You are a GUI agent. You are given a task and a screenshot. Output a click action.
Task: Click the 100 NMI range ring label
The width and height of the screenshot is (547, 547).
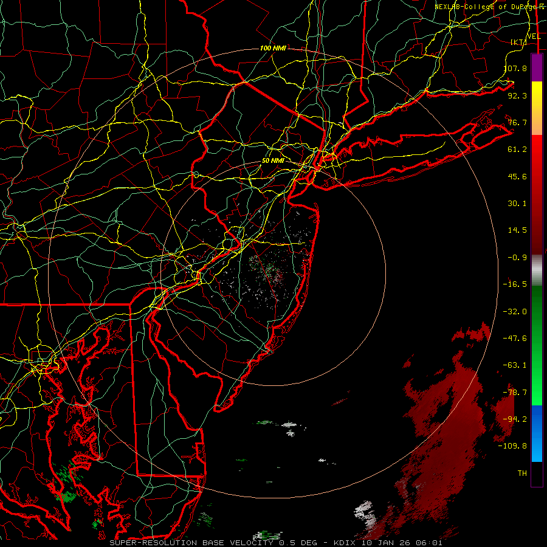tap(273, 48)
